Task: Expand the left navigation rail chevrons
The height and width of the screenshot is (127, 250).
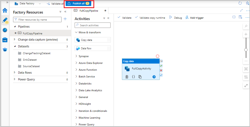Action: point(7,2)
